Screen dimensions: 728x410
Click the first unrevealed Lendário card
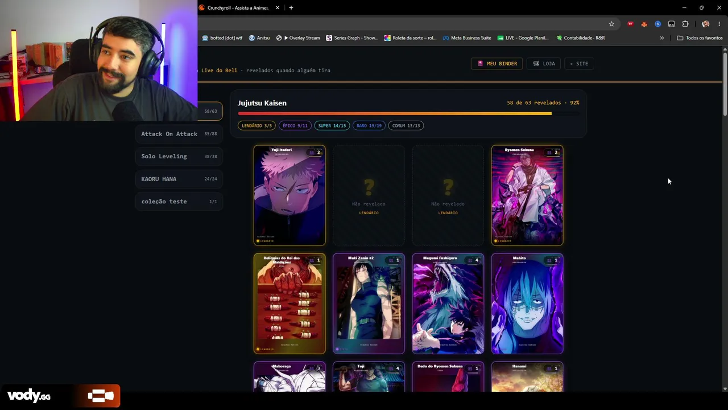(369, 195)
